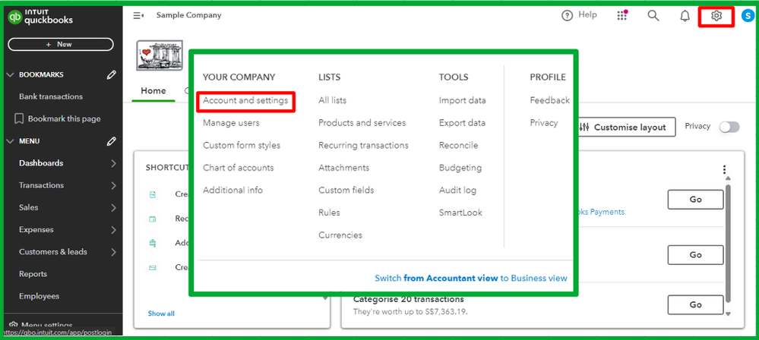Collapse the BOOKMARKS section
The width and height of the screenshot is (759, 340).
10,75
